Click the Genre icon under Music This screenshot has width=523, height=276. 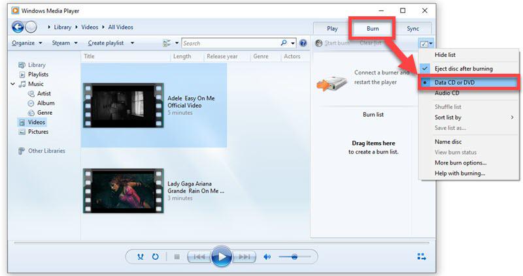click(31, 113)
